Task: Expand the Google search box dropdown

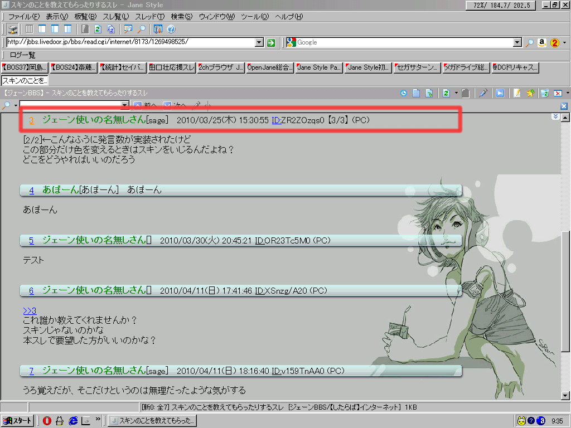Action: pyautogui.click(x=517, y=42)
